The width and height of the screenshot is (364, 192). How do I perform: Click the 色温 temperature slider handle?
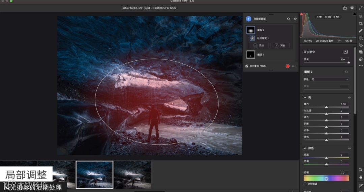click(x=326, y=158)
